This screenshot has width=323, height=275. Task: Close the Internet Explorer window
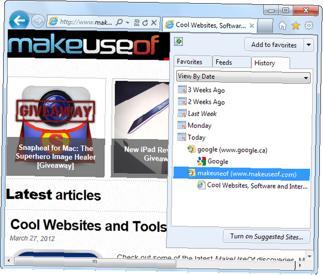(x=306, y=10)
